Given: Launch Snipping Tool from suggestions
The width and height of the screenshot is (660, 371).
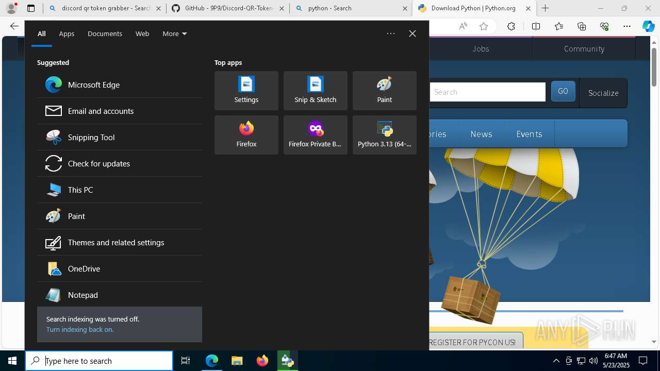Looking at the screenshot, I should (x=120, y=137).
